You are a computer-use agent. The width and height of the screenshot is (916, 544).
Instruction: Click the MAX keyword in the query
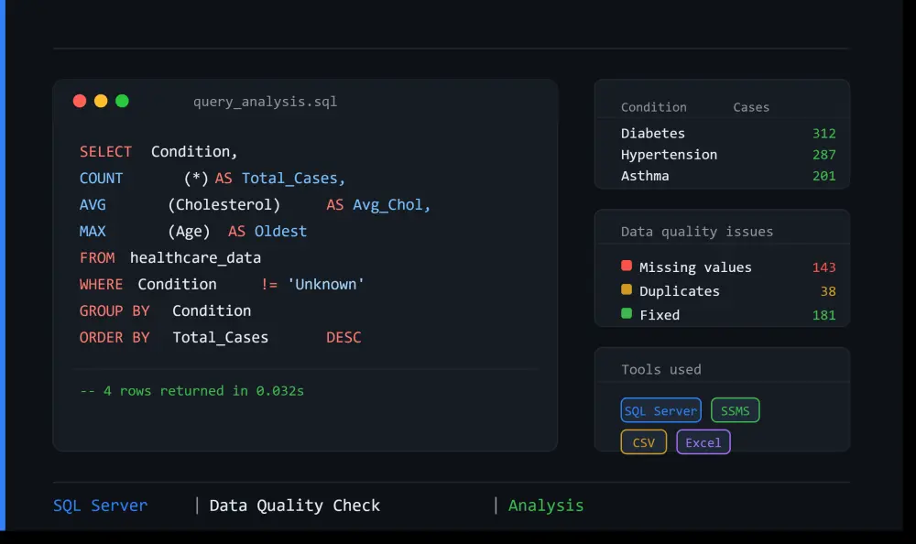coord(93,232)
